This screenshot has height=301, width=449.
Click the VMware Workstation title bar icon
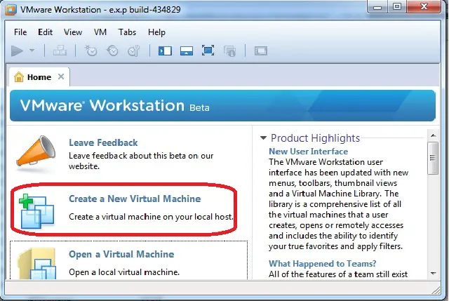pyautogui.click(x=11, y=10)
